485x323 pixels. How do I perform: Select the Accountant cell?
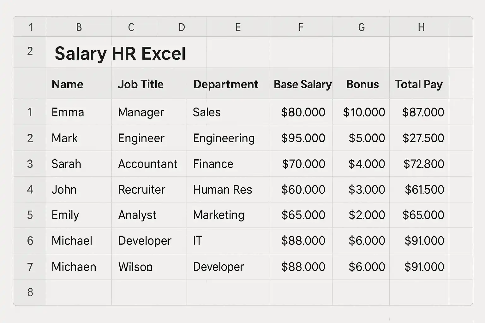tap(148, 164)
